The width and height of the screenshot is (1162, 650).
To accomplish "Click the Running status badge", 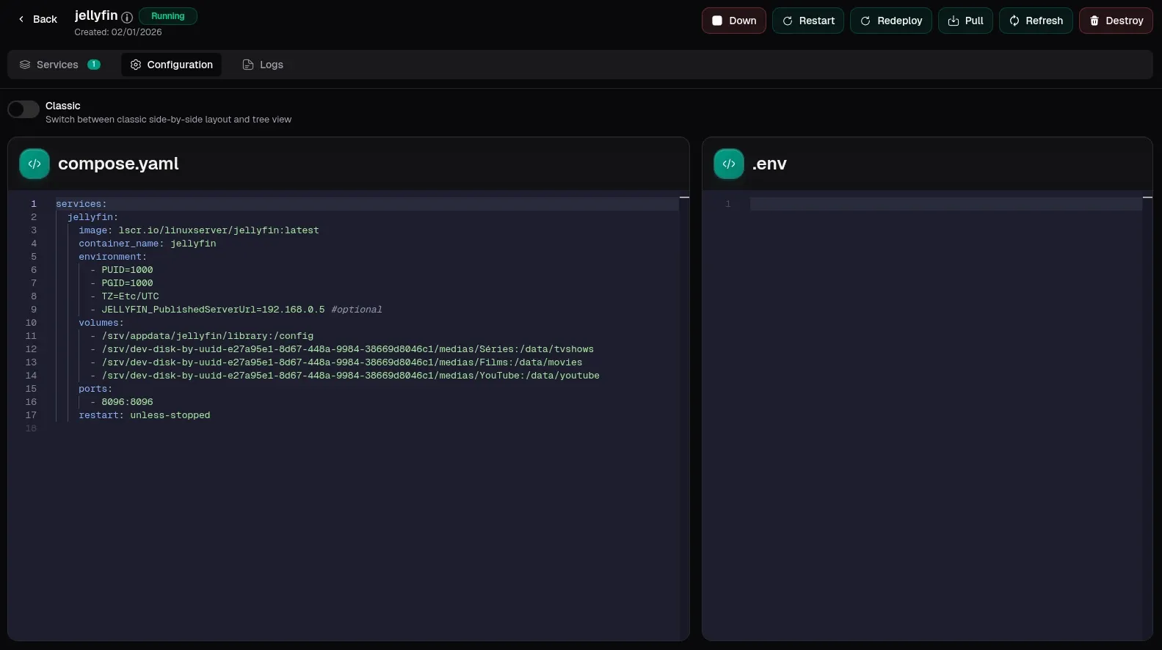I will 168,16.
